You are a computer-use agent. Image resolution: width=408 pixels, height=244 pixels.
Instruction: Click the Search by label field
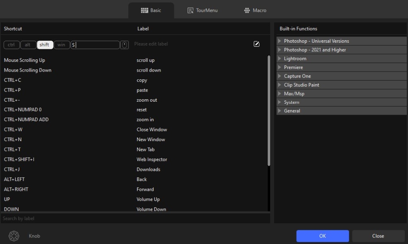pyautogui.click(x=135, y=218)
